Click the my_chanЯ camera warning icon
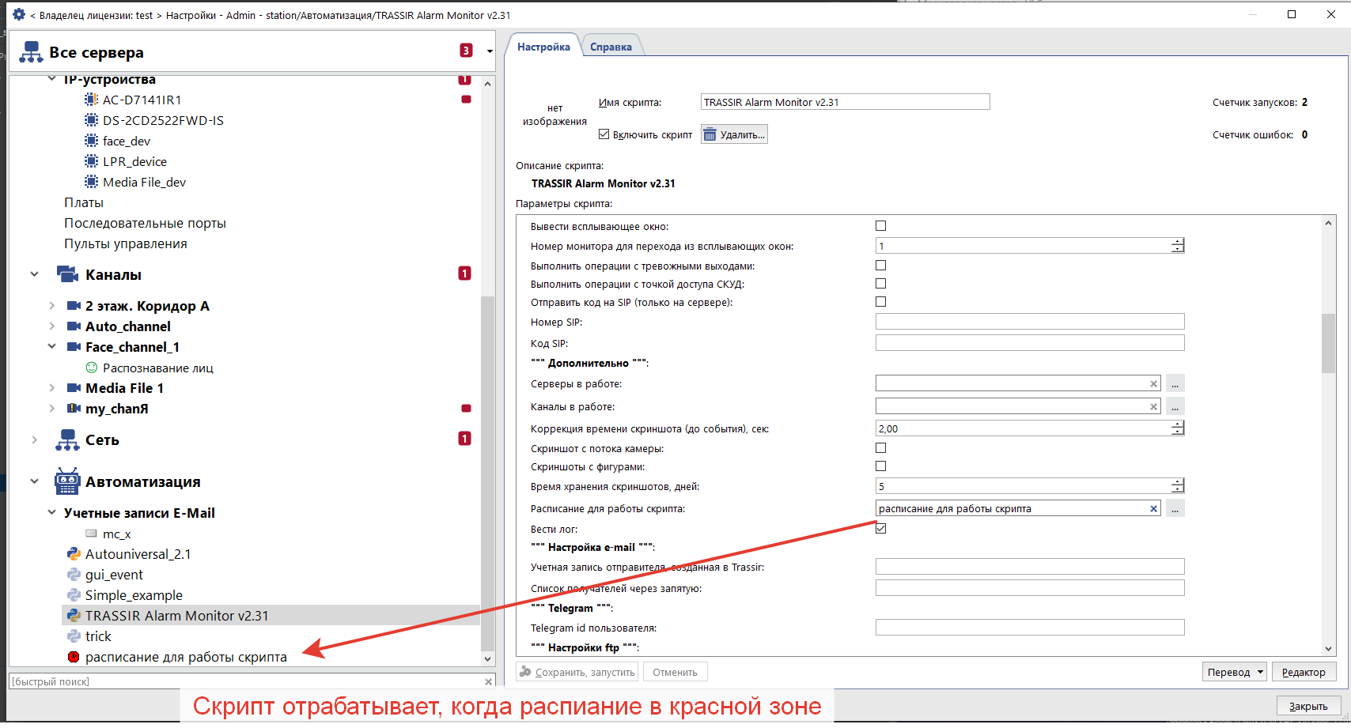The image size is (1351, 728). pyautogui.click(x=74, y=409)
